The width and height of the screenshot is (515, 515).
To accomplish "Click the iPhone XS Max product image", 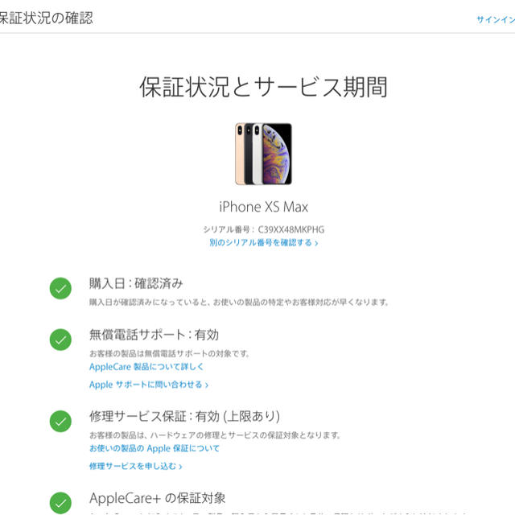I will 263,154.
